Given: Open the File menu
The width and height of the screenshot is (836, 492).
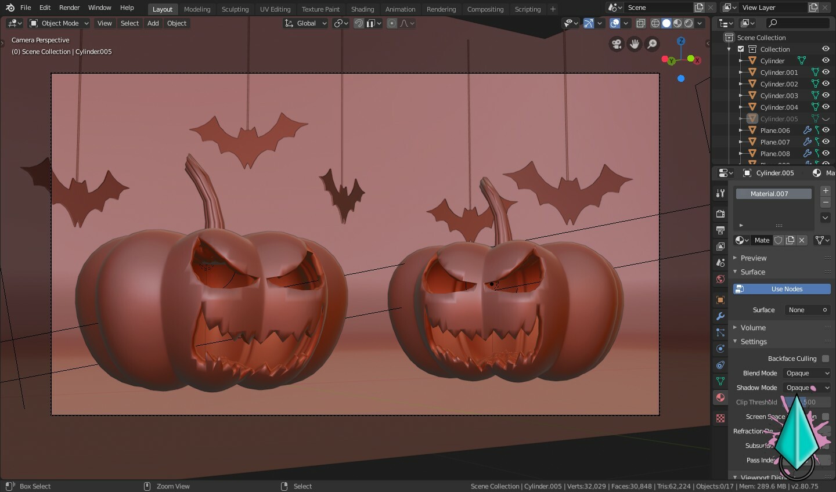Looking at the screenshot, I should pos(26,8).
